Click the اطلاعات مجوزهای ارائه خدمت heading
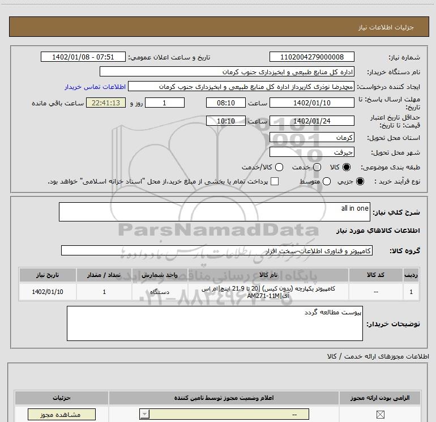Viewport: 436px width, 422px height. click(378, 356)
